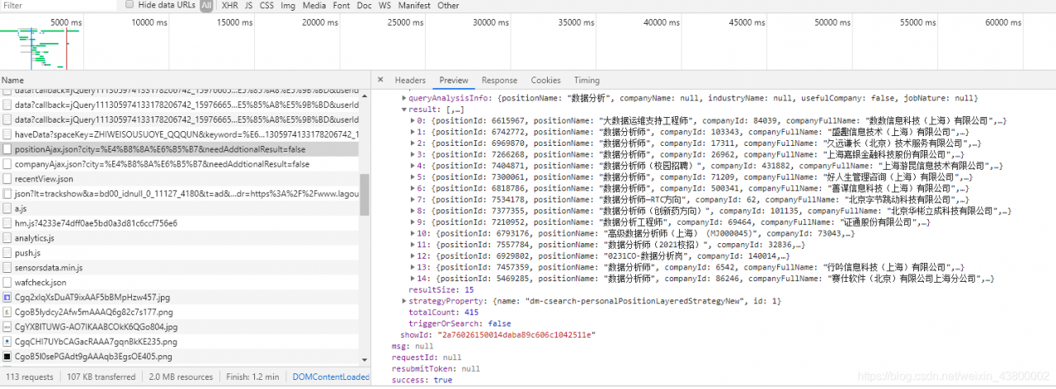Click the resultSize: 15 line
This screenshot has width=1056, height=389.
(x=441, y=290)
